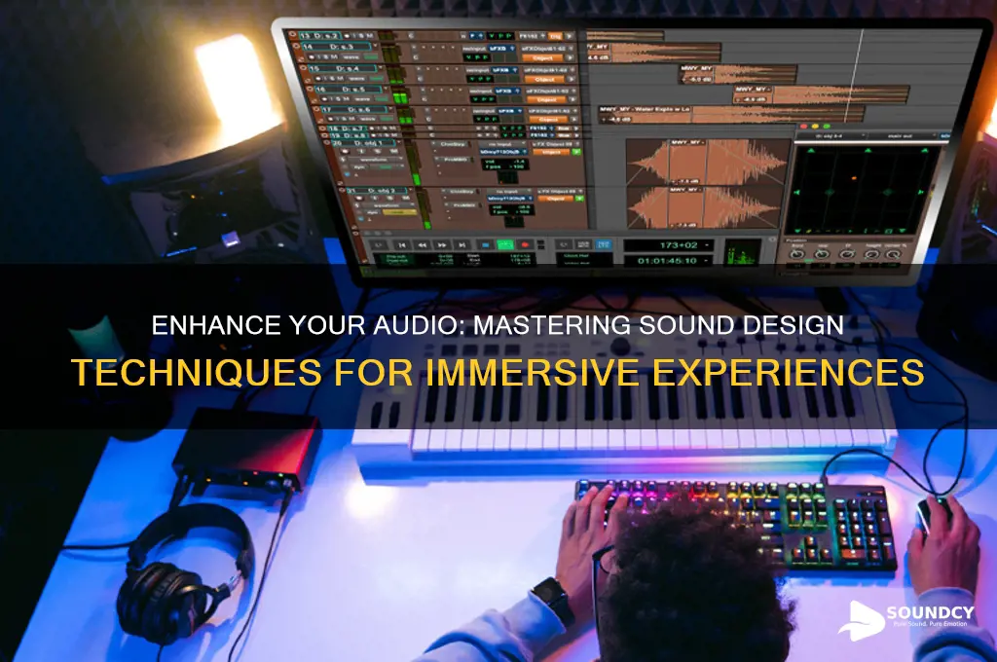This screenshot has height=662, width=997.
Task: Click the go-to-end transport button
Action: [x=462, y=244]
